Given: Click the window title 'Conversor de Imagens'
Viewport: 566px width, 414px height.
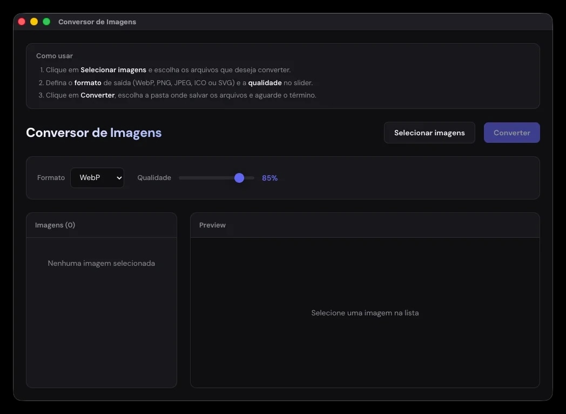Looking at the screenshot, I should click(x=97, y=22).
